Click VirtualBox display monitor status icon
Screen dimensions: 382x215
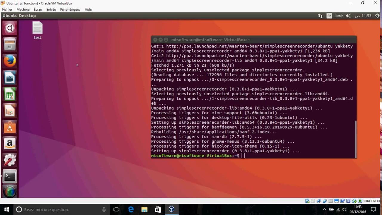coord(336,201)
